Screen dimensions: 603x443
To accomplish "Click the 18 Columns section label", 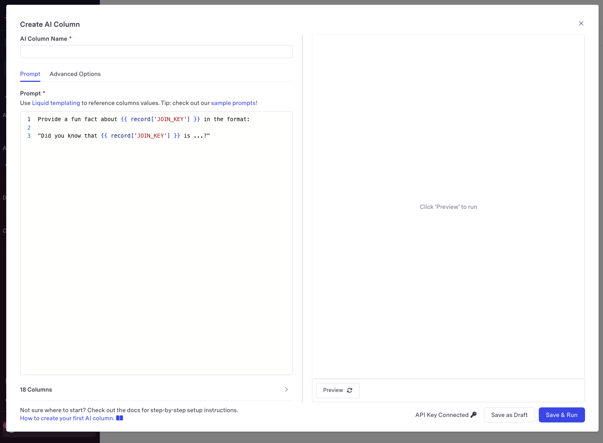I will (36, 390).
